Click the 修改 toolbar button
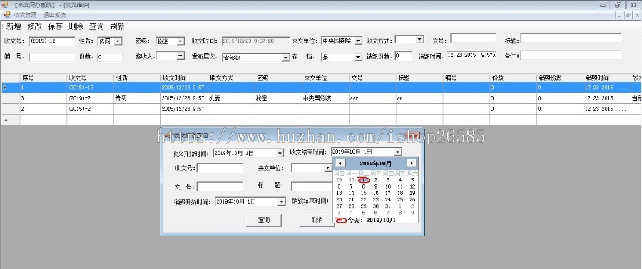Image resolution: width=642 pixels, height=269 pixels. click(34, 26)
